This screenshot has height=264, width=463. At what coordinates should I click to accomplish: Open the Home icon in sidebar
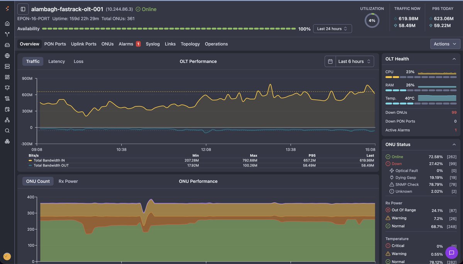click(x=7, y=24)
